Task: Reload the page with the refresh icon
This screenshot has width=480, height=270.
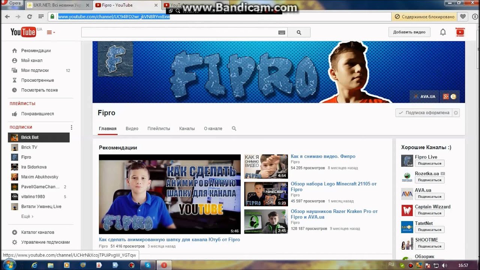Action: click(x=29, y=16)
